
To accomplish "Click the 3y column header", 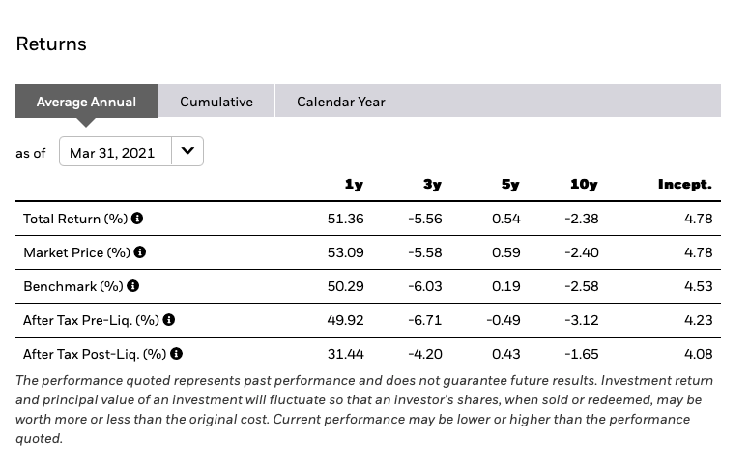I will (432, 185).
